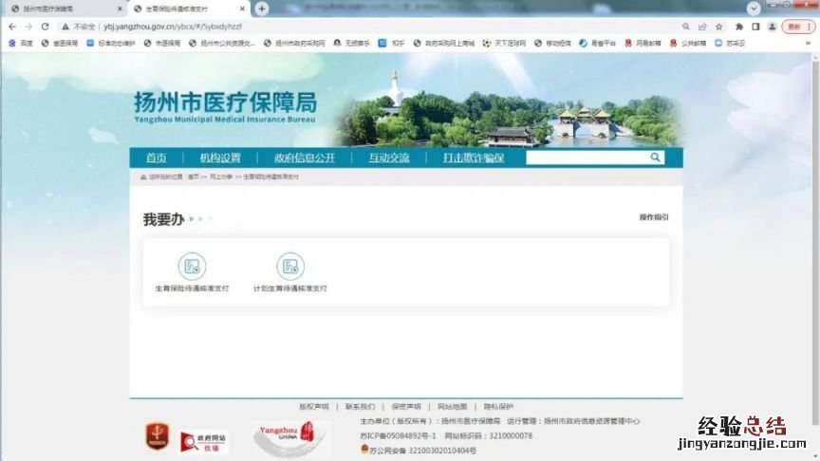Open the 易普平台 bookmark
Image resolution: width=820 pixels, height=461 pixels.
pyautogui.click(x=597, y=43)
